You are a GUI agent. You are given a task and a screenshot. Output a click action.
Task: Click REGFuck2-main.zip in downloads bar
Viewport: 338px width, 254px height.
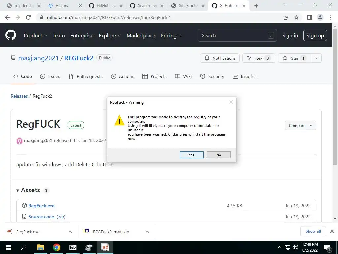(111, 232)
